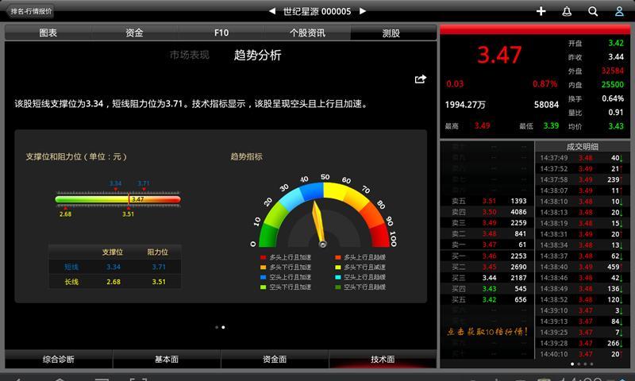Click the 卖一 3.47 order row
The height and width of the screenshot is (381, 635).
(x=489, y=244)
